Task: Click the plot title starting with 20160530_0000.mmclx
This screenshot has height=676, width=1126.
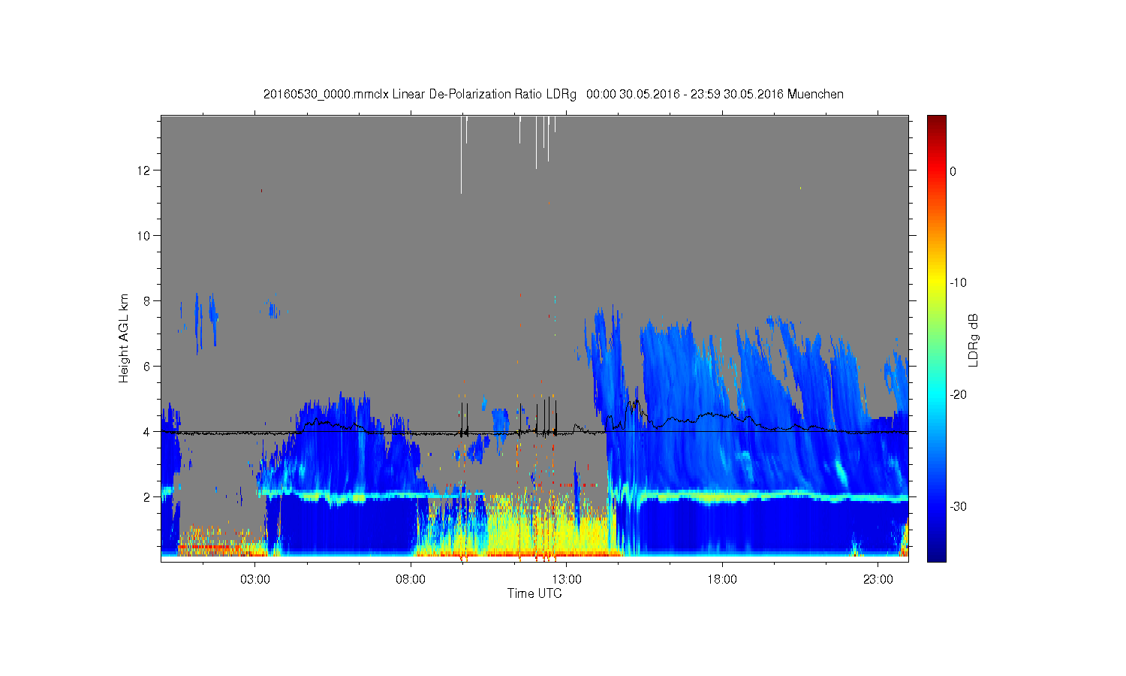Action: tap(553, 95)
